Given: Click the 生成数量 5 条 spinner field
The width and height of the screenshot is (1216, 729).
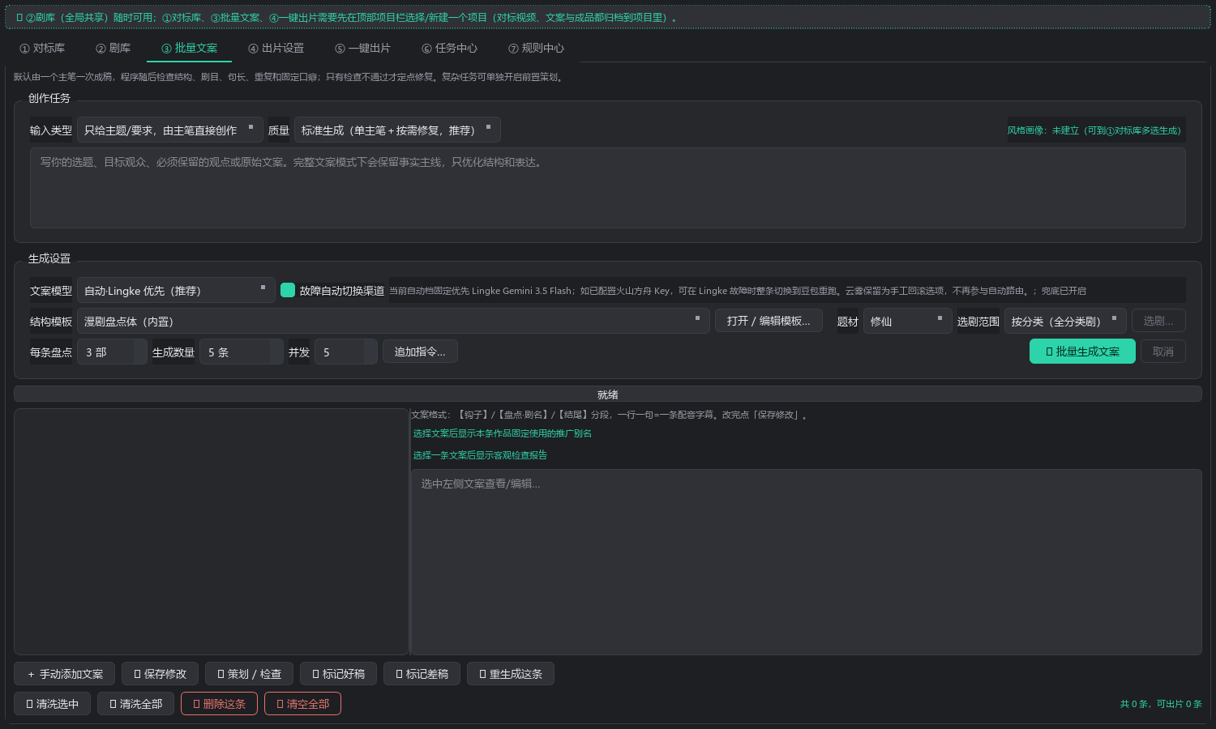Looking at the screenshot, I should pos(242,352).
